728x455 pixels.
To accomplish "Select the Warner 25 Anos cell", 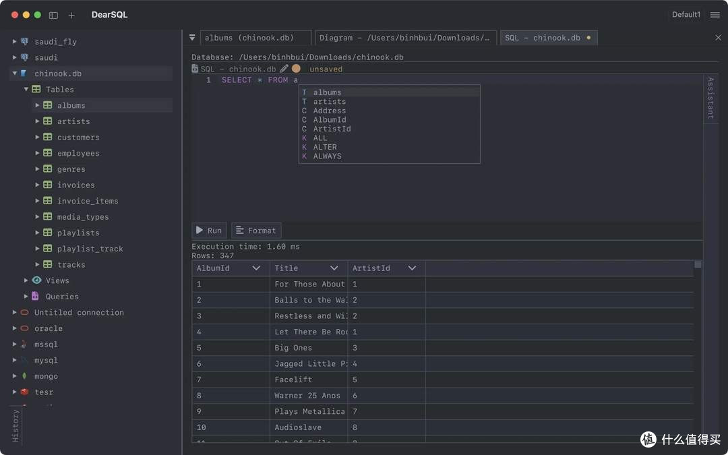I will coord(309,396).
